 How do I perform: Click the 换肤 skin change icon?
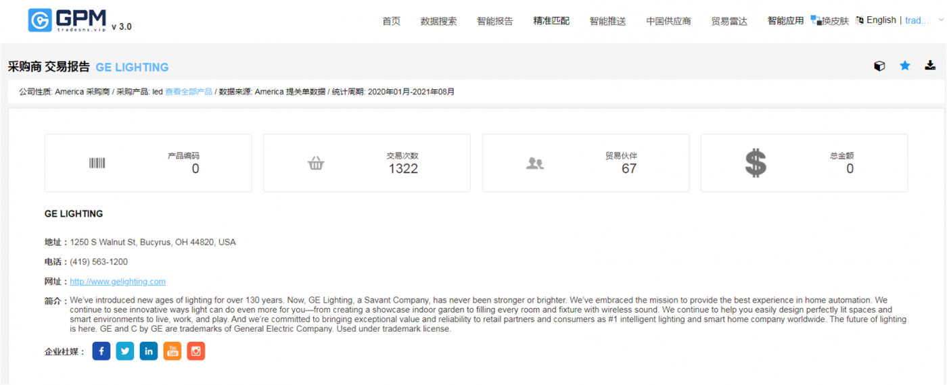816,20
